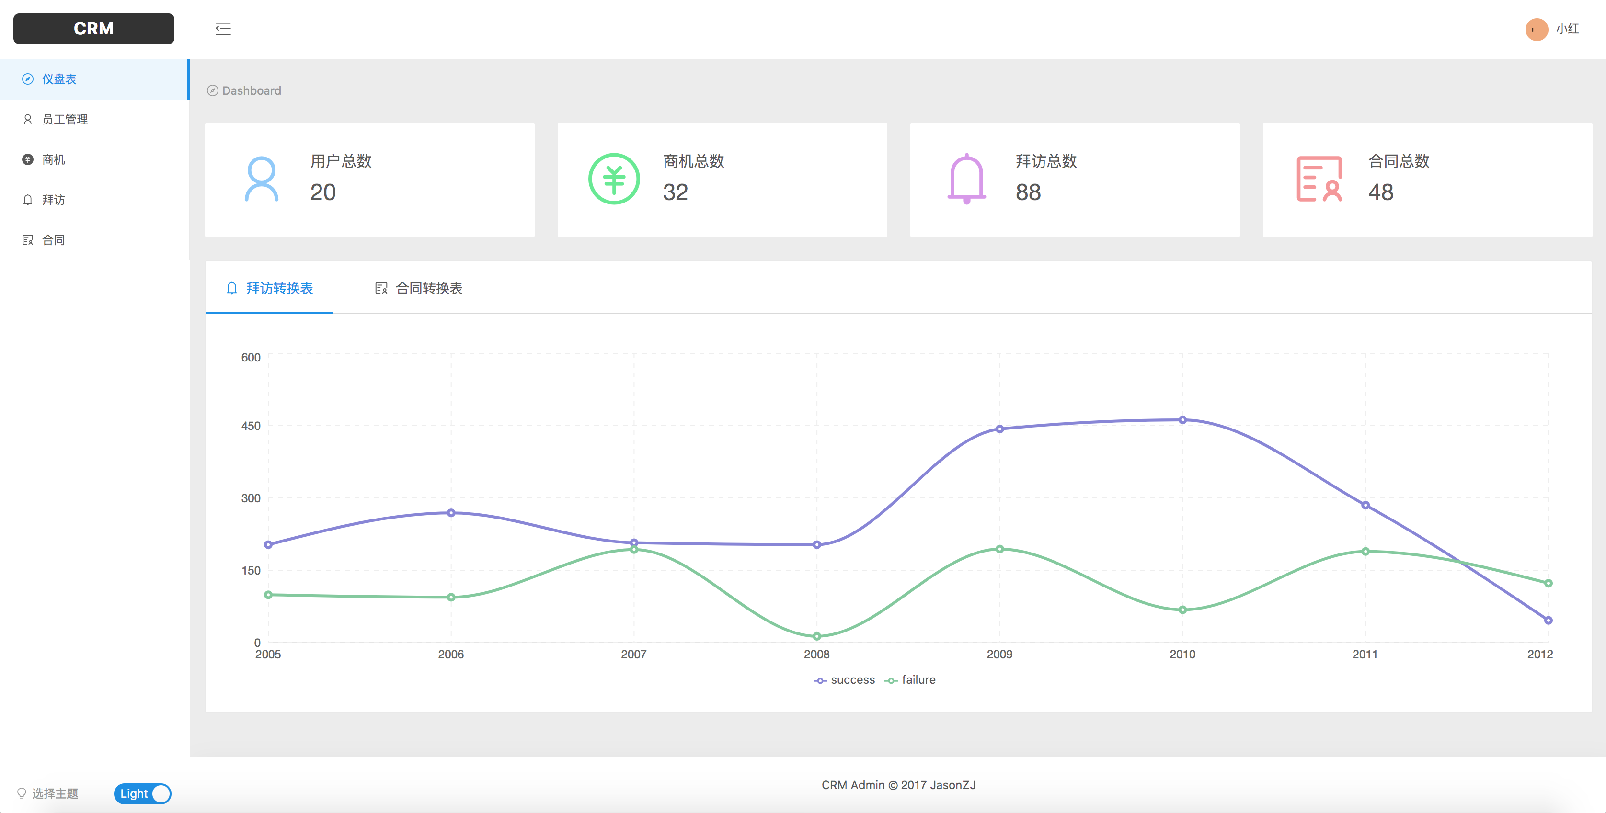
Task: Toggle the Light theme switch
Action: (x=142, y=793)
